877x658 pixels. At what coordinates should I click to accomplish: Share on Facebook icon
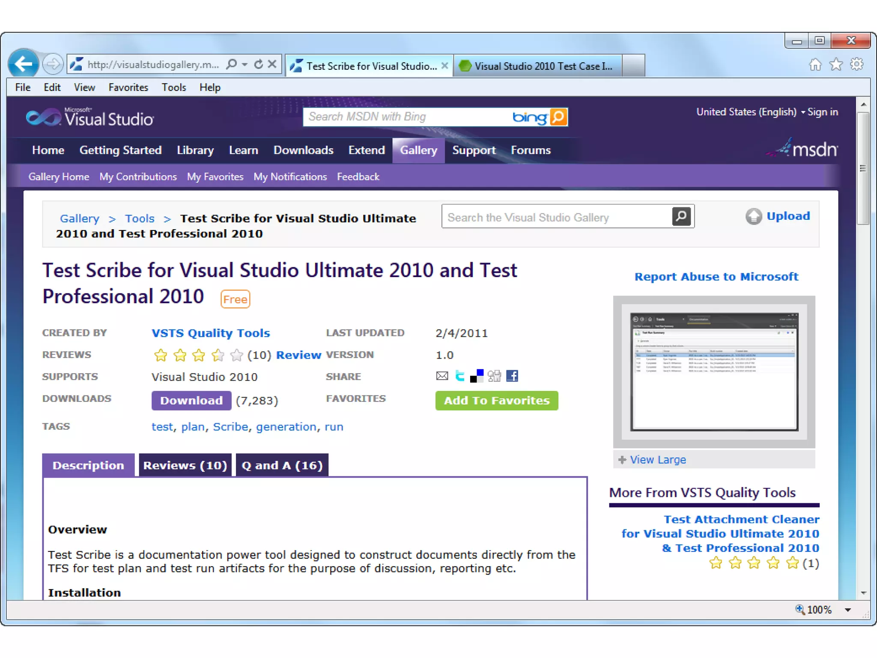(x=512, y=376)
